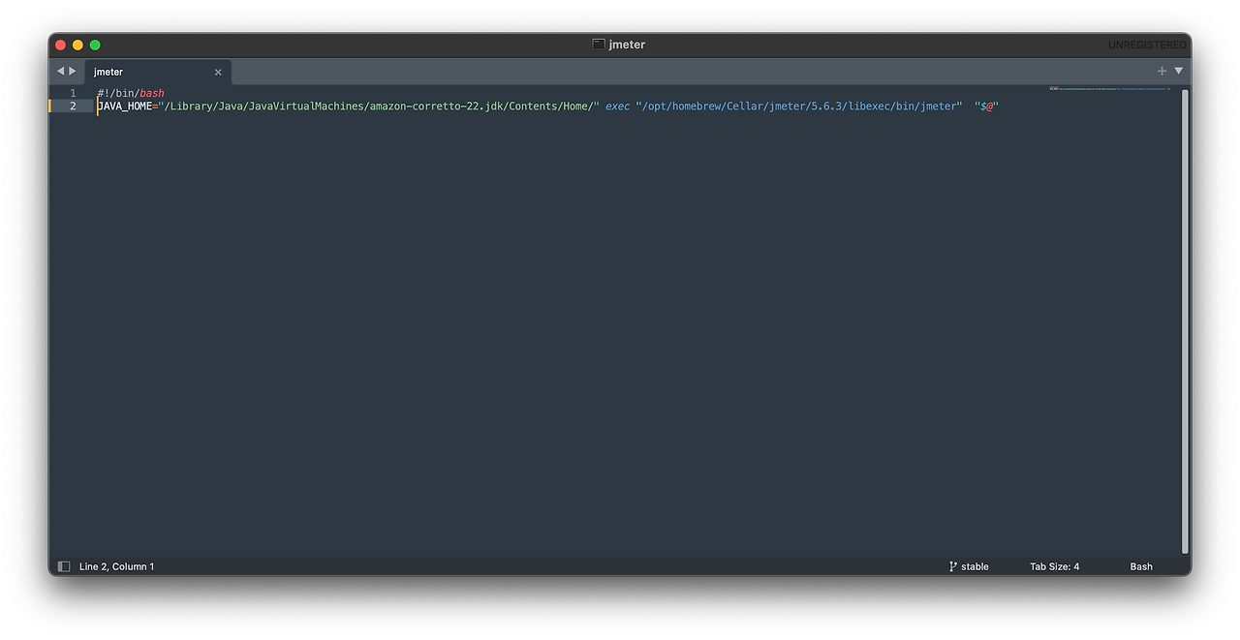Open the git branch 'stable' indicator
Image resolution: width=1240 pixels, height=640 pixels.
tap(969, 566)
